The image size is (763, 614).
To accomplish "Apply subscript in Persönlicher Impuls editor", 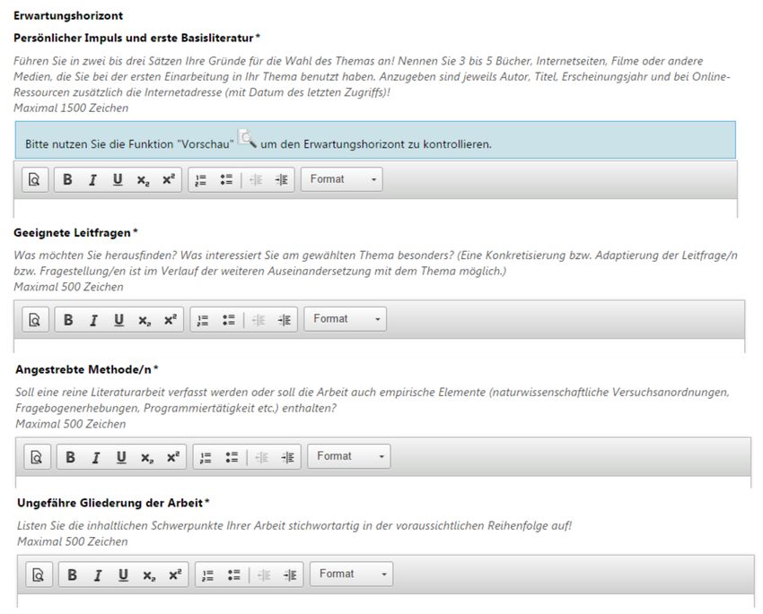I will coord(143,180).
